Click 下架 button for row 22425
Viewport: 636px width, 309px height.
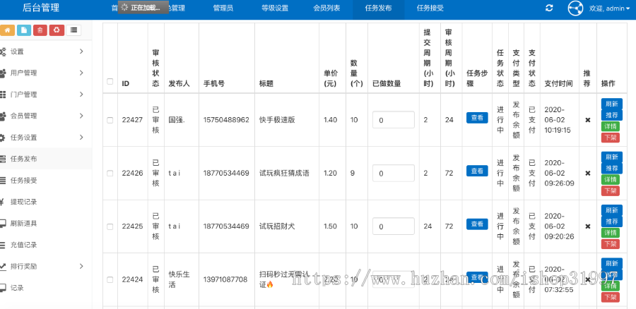coord(611,244)
